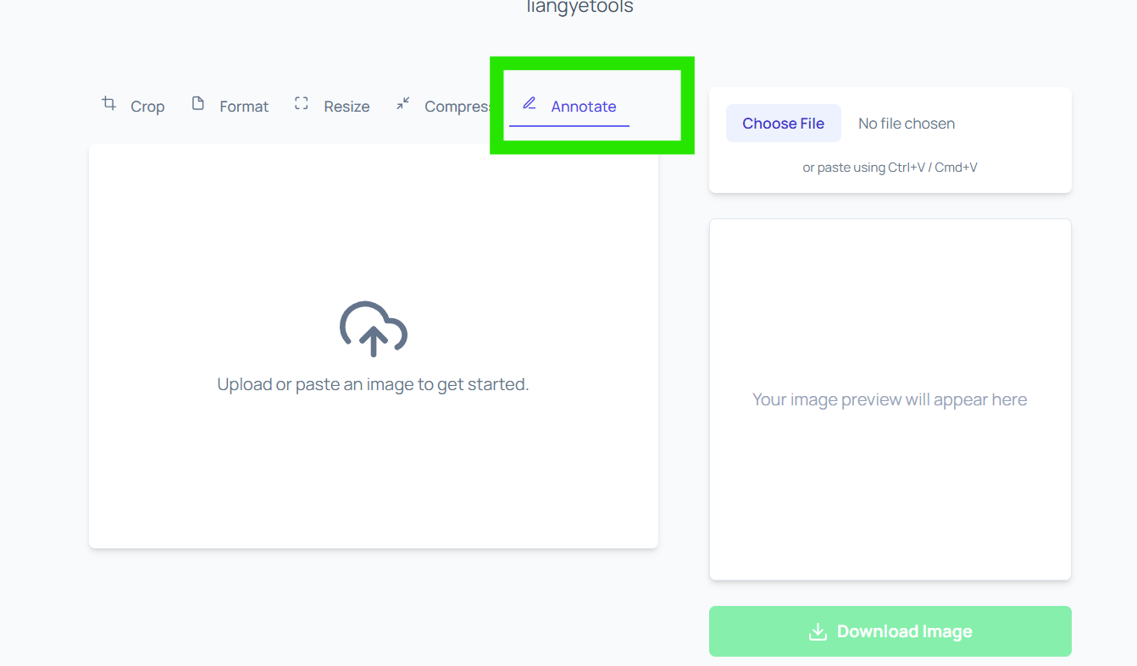Image resolution: width=1137 pixels, height=666 pixels.
Task: Click the liangyetools page title
Action: (x=580, y=7)
